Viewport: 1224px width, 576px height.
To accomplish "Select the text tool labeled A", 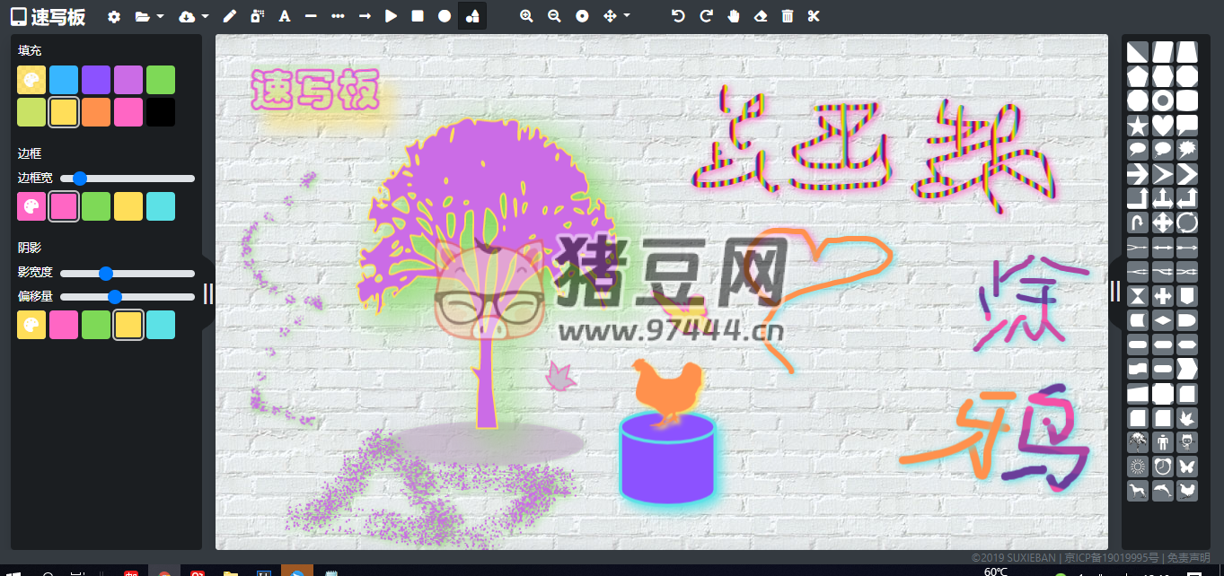I will tap(285, 16).
